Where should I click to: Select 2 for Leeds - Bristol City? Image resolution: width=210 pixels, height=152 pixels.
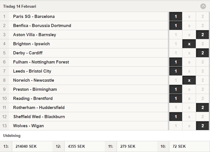click(x=202, y=71)
